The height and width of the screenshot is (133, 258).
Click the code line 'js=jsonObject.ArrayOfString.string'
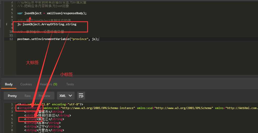(47, 24)
